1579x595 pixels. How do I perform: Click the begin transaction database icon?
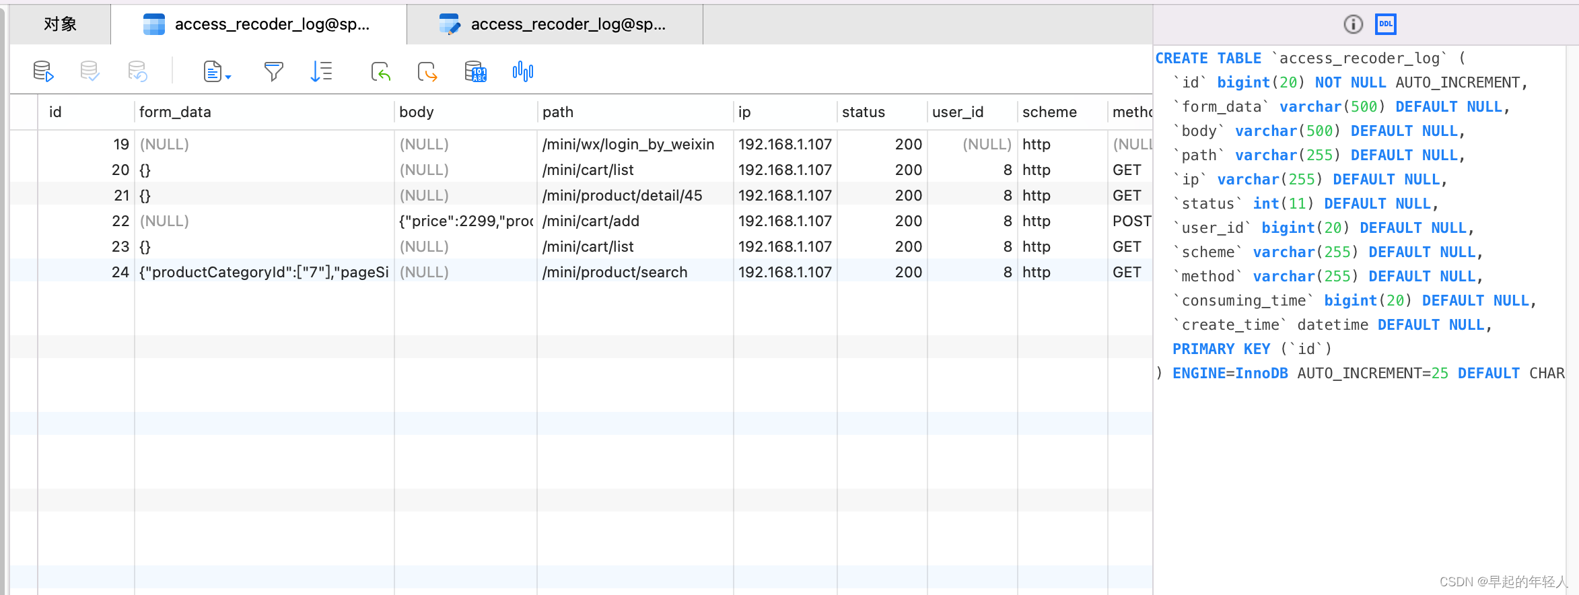(44, 71)
